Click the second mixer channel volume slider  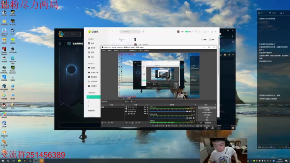click(169, 118)
